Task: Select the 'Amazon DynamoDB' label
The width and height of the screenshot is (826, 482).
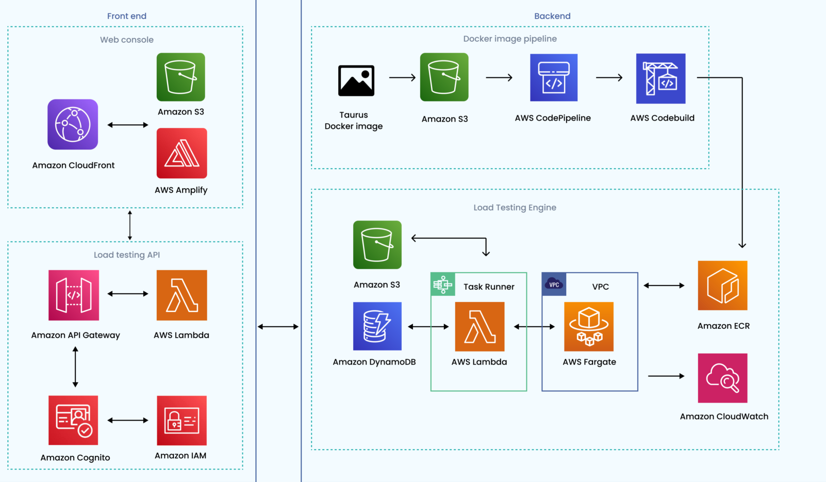Action: (374, 362)
